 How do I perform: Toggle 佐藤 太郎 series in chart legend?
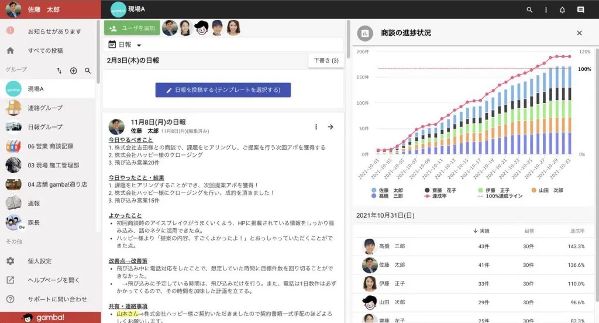pyautogui.click(x=387, y=190)
